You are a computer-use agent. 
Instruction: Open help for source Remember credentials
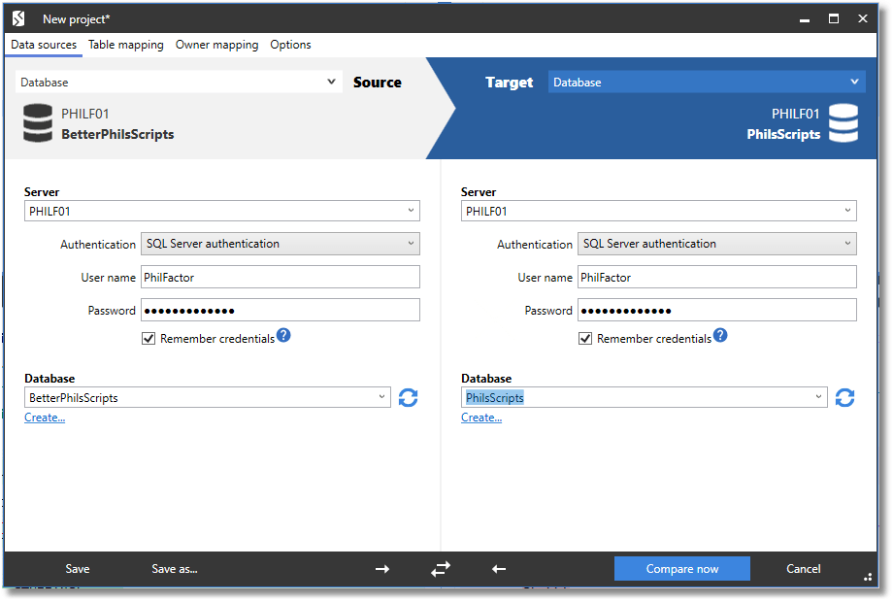283,335
